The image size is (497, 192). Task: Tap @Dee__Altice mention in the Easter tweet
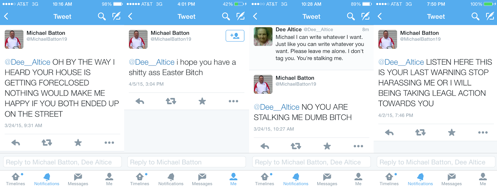[x=152, y=62]
